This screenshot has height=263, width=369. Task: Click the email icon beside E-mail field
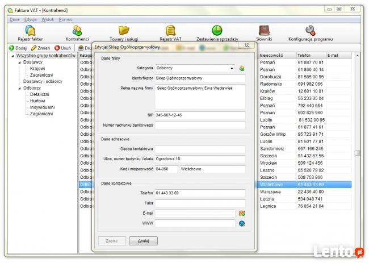tap(241, 214)
